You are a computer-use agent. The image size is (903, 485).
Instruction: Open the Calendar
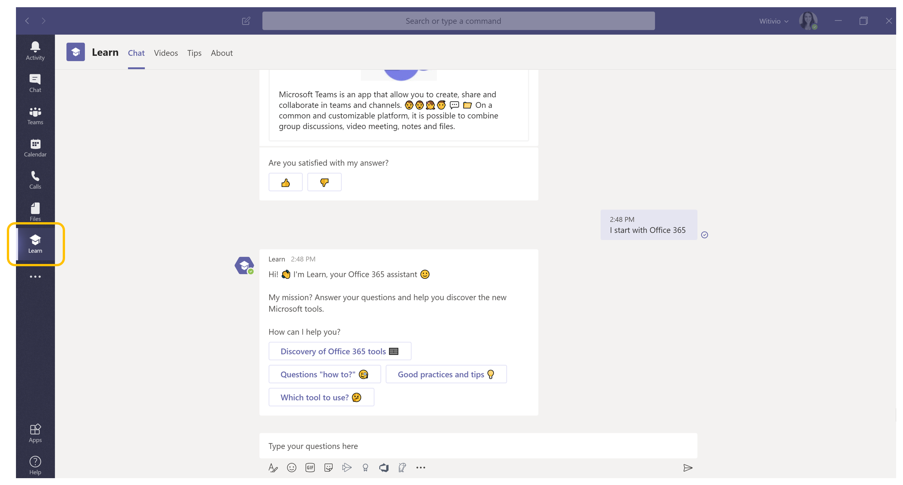click(x=35, y=148)
